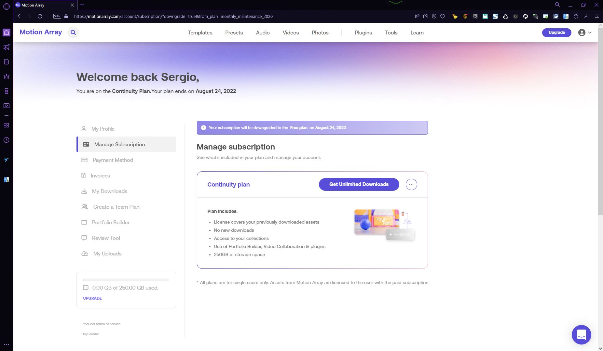Screen dimensions: 603x351
Task: Click the purple Upgrade button
Action: point(556,32)
